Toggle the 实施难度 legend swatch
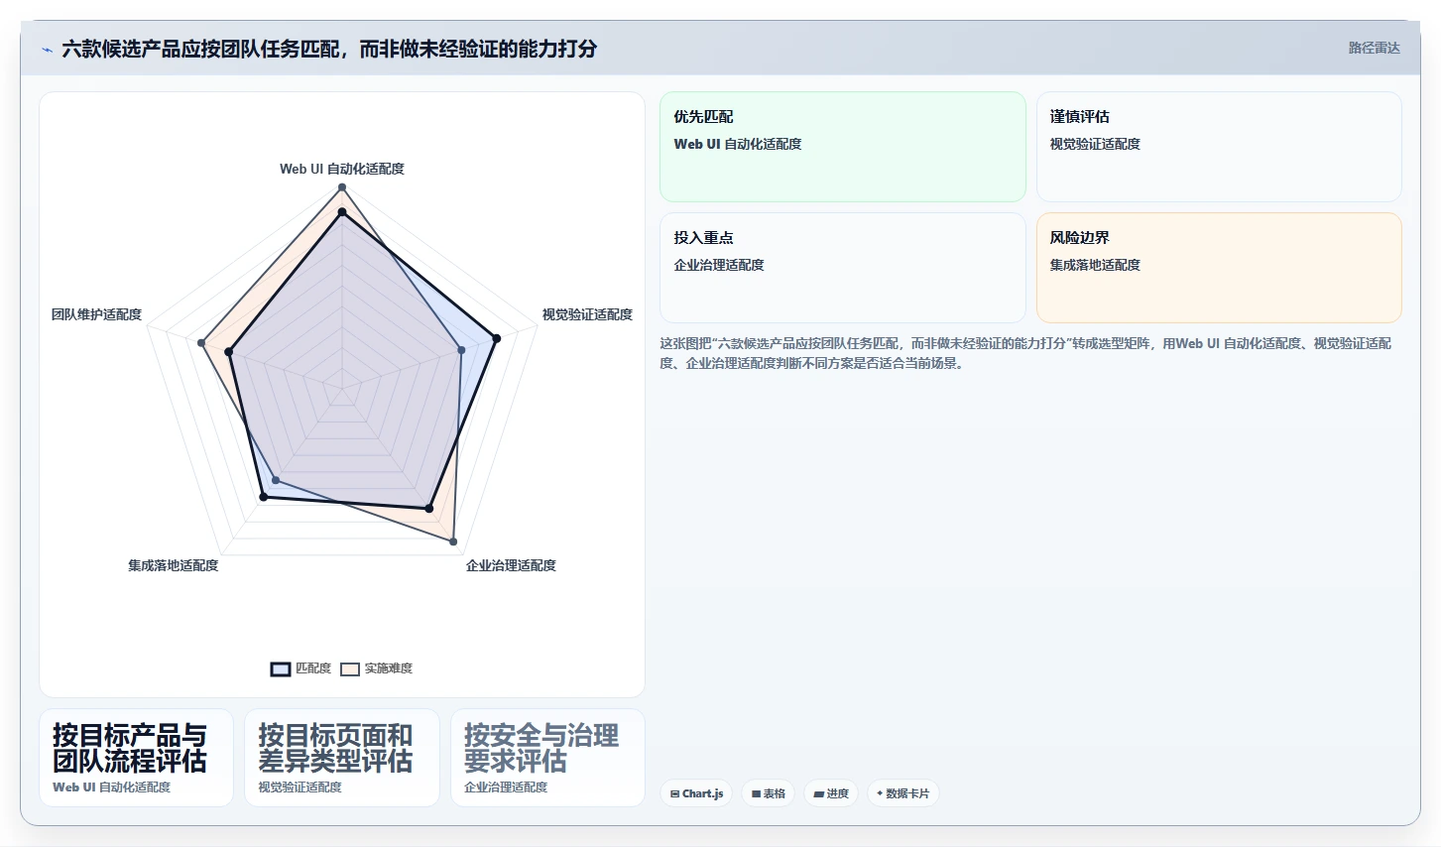The height and width of the screenshot is (847, 1441). [x=350, y=669]
